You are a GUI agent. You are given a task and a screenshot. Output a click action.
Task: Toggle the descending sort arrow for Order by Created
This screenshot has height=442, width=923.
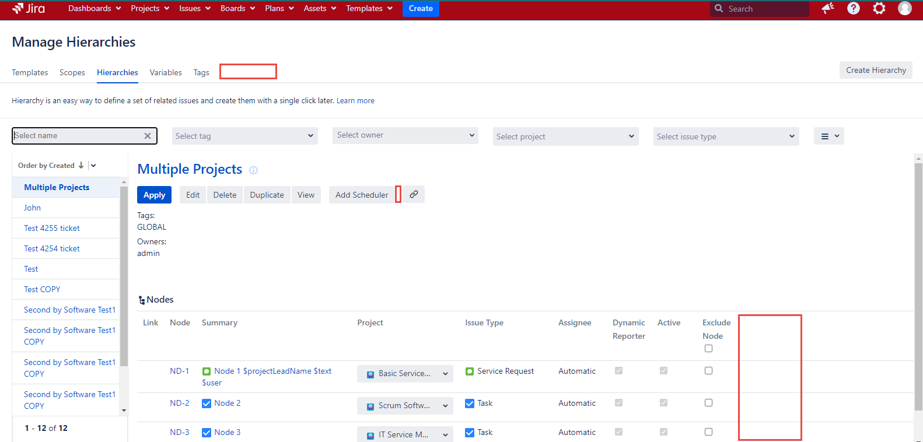point(81,166)
